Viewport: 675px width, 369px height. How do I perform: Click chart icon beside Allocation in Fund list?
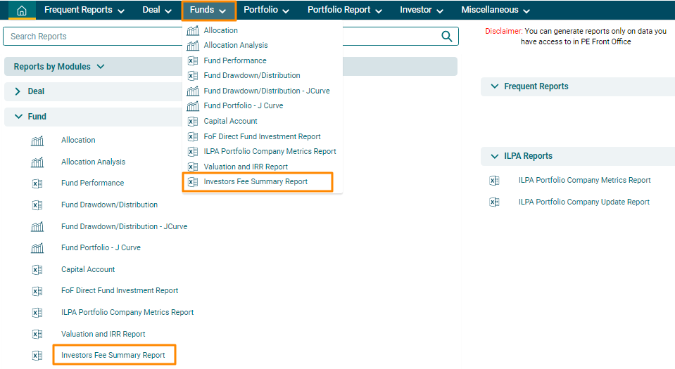pos(37,141)
